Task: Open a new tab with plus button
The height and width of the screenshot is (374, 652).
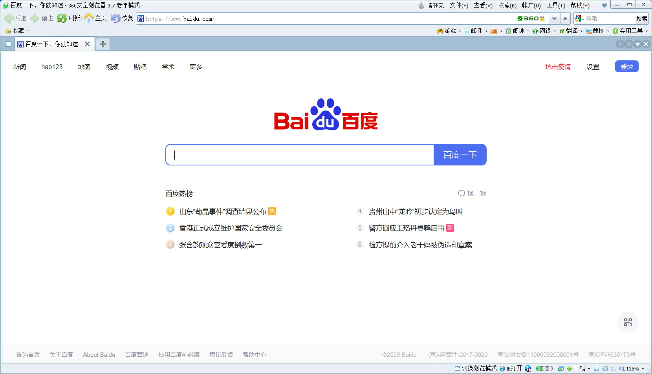Action: coord(103,44)
